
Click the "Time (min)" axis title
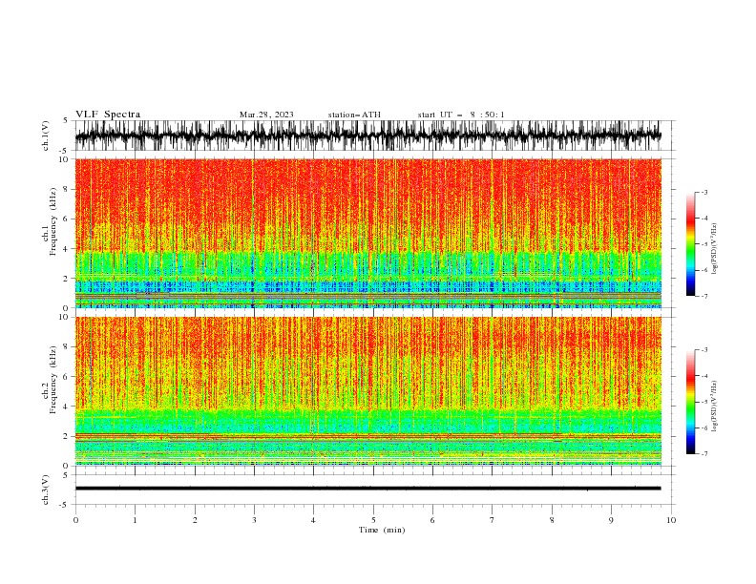(382, 530)
